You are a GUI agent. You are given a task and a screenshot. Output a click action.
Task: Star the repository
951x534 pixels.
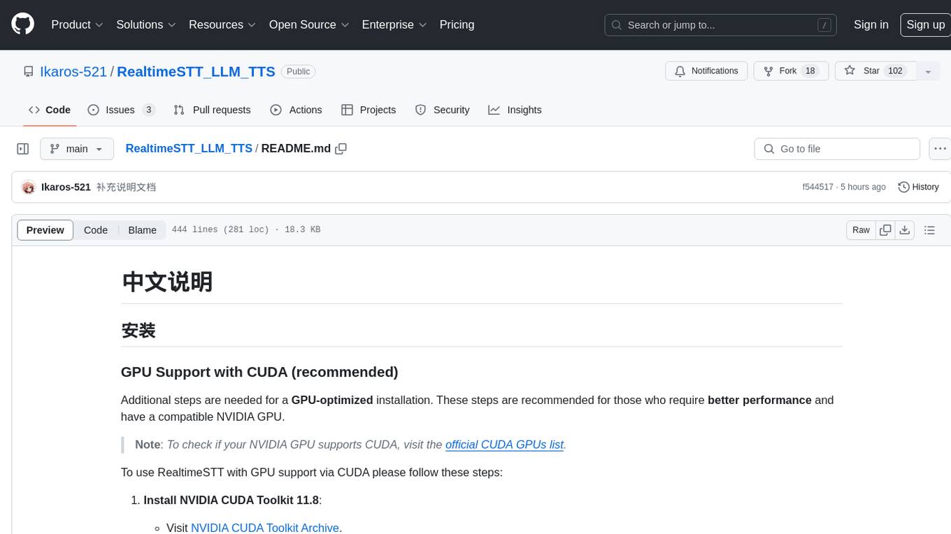point(875,71)
